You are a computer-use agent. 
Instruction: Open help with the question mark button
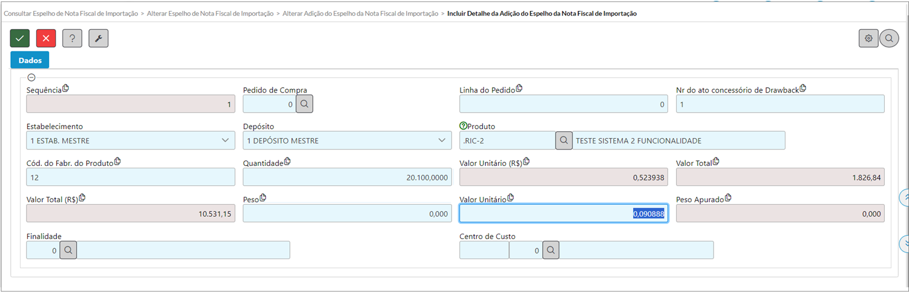coord(72,38)
